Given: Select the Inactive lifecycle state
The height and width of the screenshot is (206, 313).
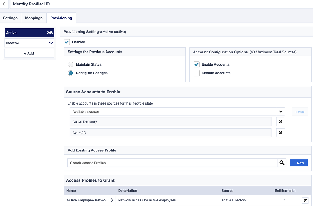Looking at the screenshot, I should click(29, 43).
